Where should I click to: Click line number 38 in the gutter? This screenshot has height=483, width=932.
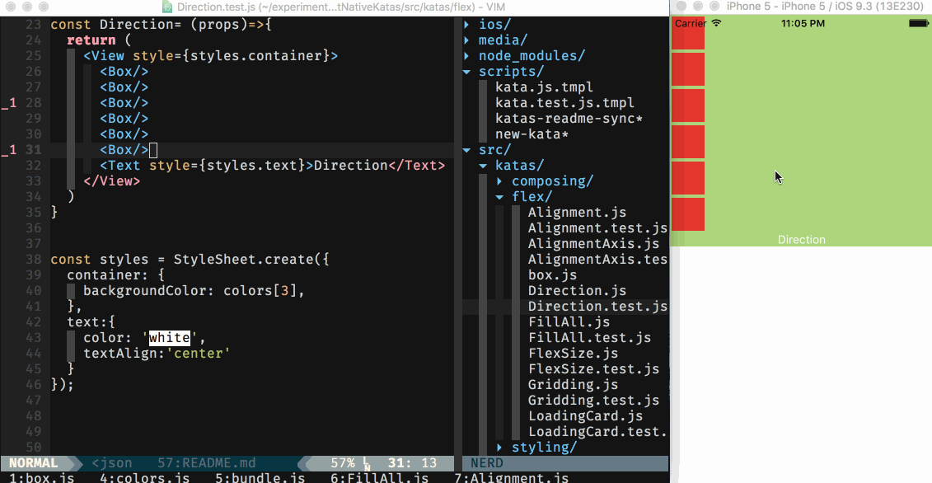click(34, 260)
